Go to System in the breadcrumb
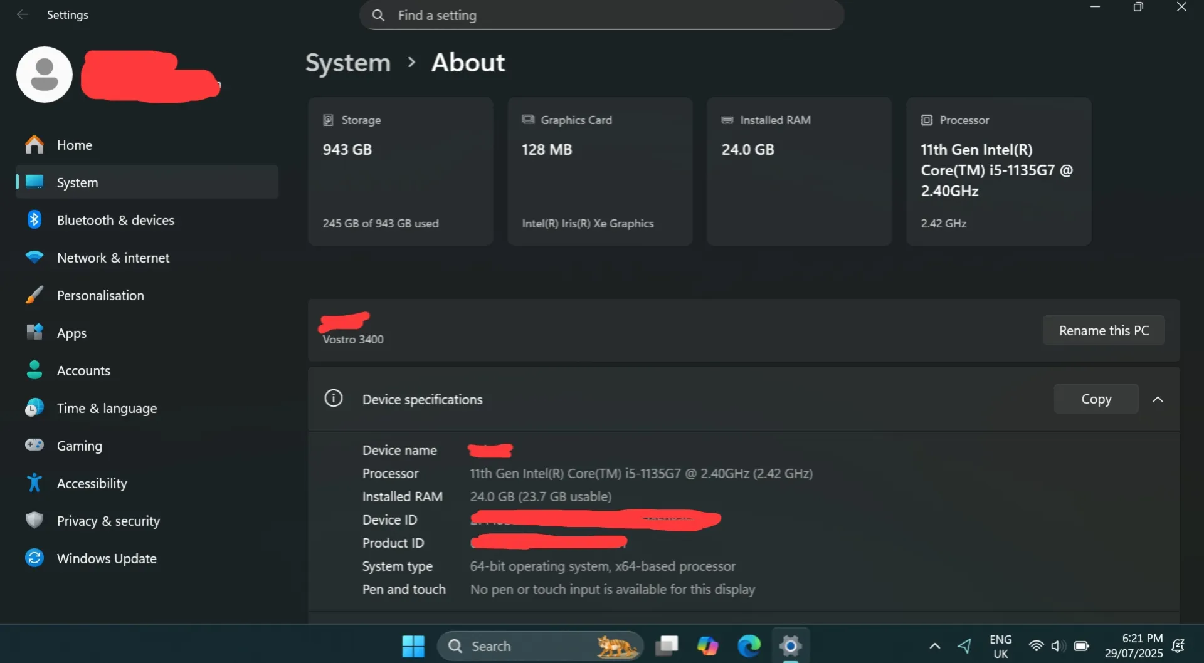Viewport: 1204px width, 663px height. [x=348, y=63]
